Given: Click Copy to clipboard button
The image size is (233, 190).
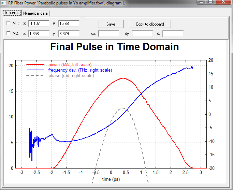Looking at the screenshot, I should tap(149, 24).
